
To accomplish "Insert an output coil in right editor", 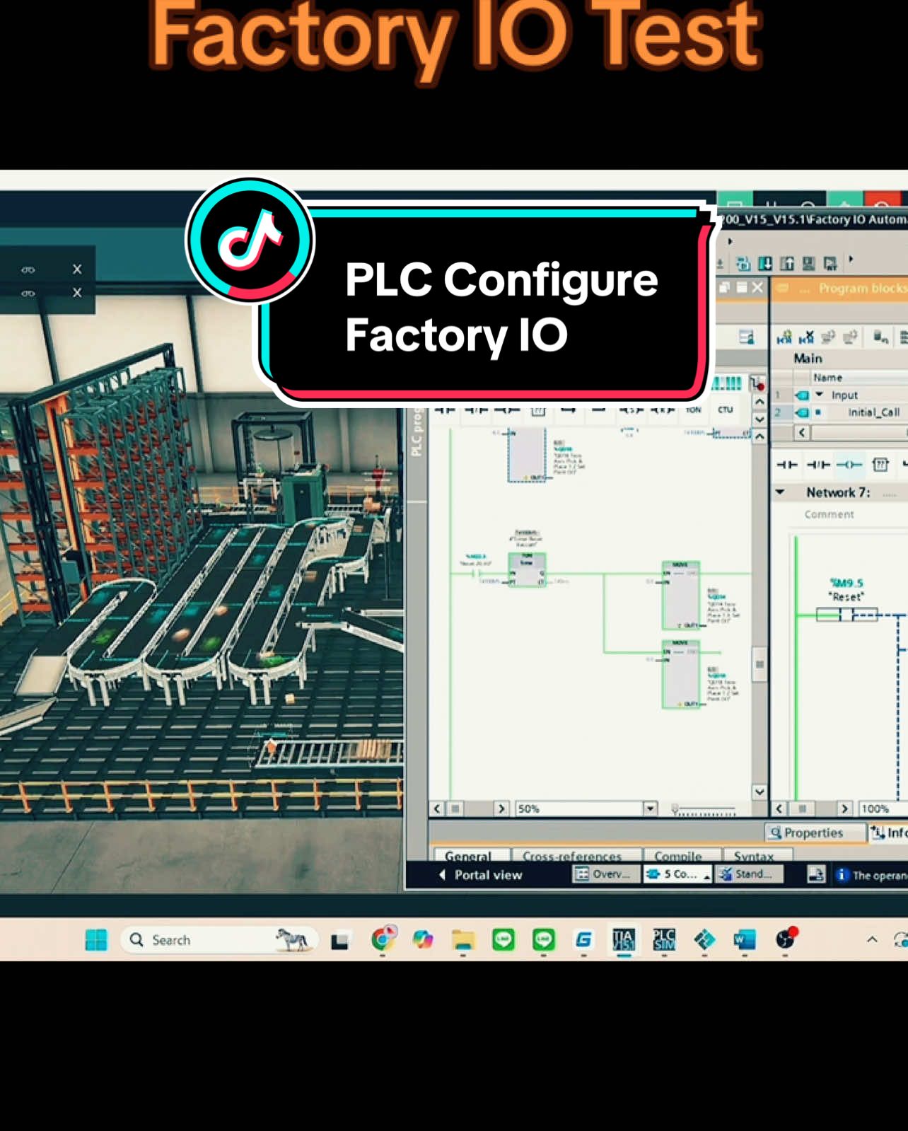I will coord(849,465).
